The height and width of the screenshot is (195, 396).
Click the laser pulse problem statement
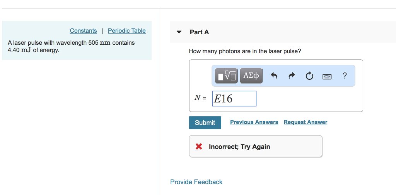tap(71, 46)
